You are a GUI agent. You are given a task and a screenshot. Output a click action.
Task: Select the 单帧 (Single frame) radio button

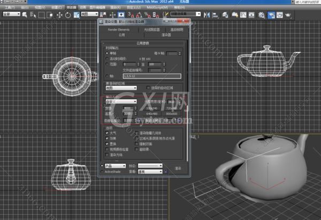tap(107, 53)
